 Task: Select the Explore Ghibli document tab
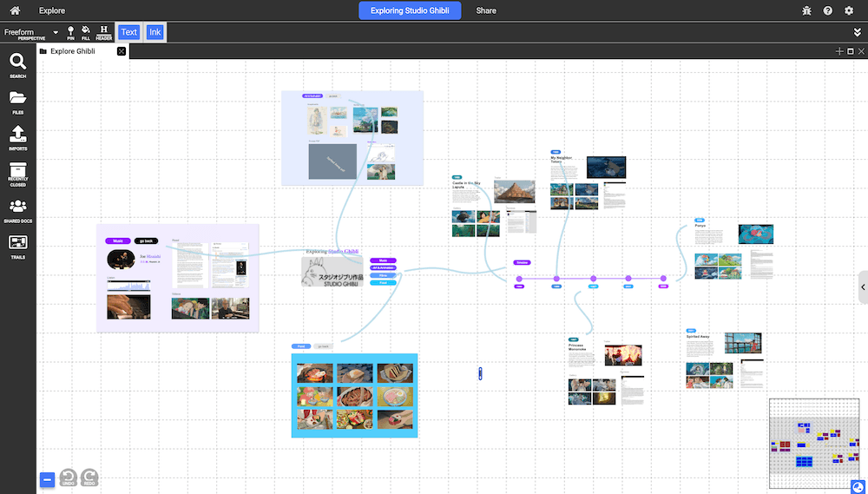pyautogui.click(x=73, y=51)
